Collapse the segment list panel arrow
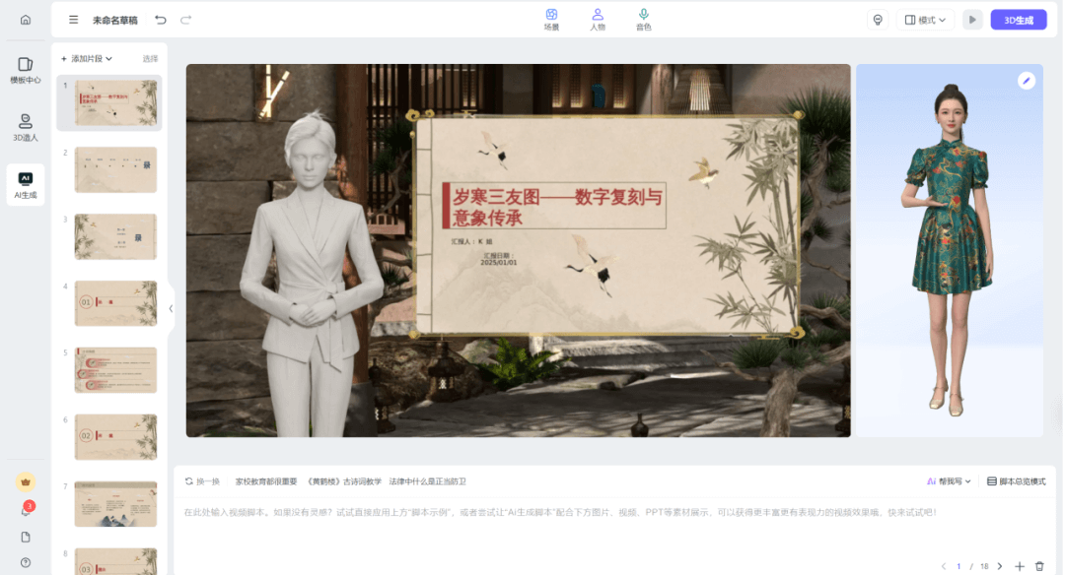The image size is (1065, 575). tap(171, 308)
